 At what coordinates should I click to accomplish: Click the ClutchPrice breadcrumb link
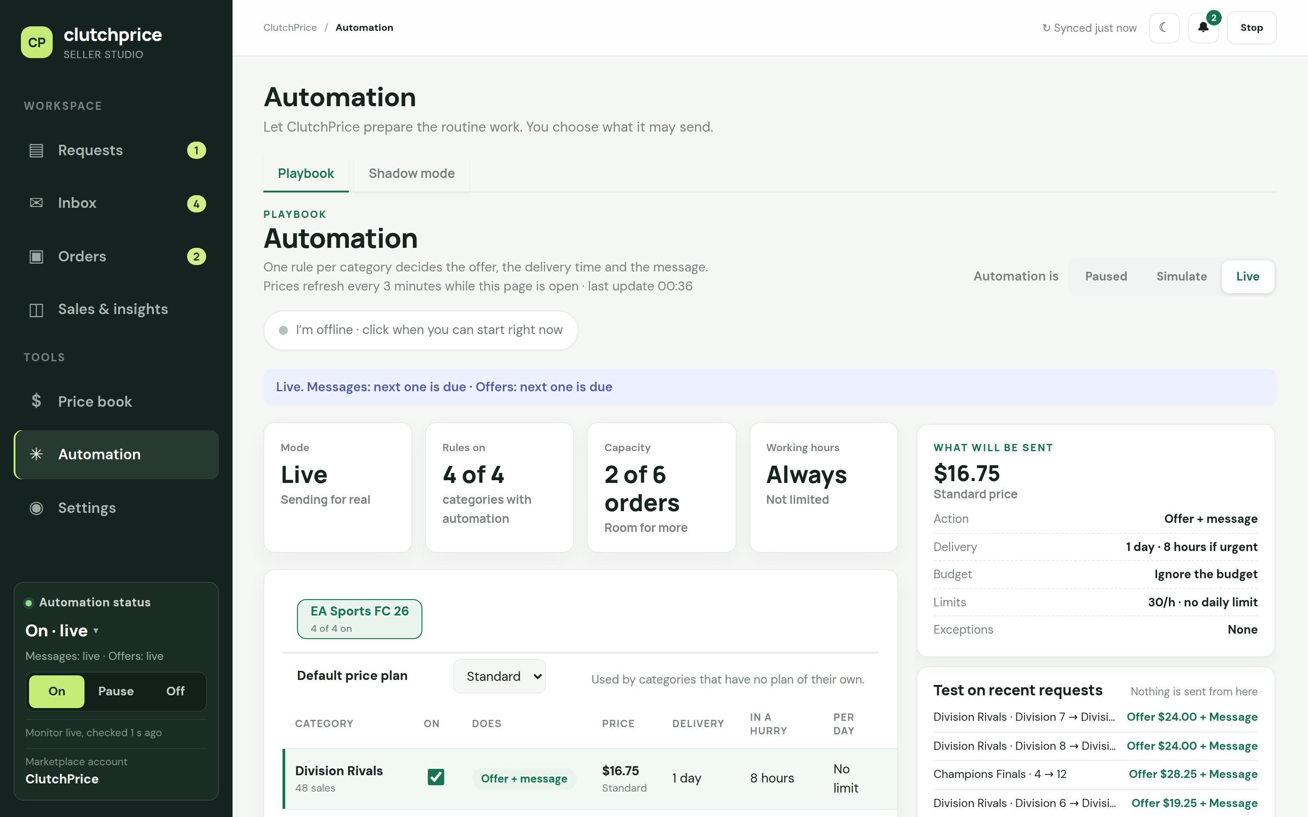290,28
